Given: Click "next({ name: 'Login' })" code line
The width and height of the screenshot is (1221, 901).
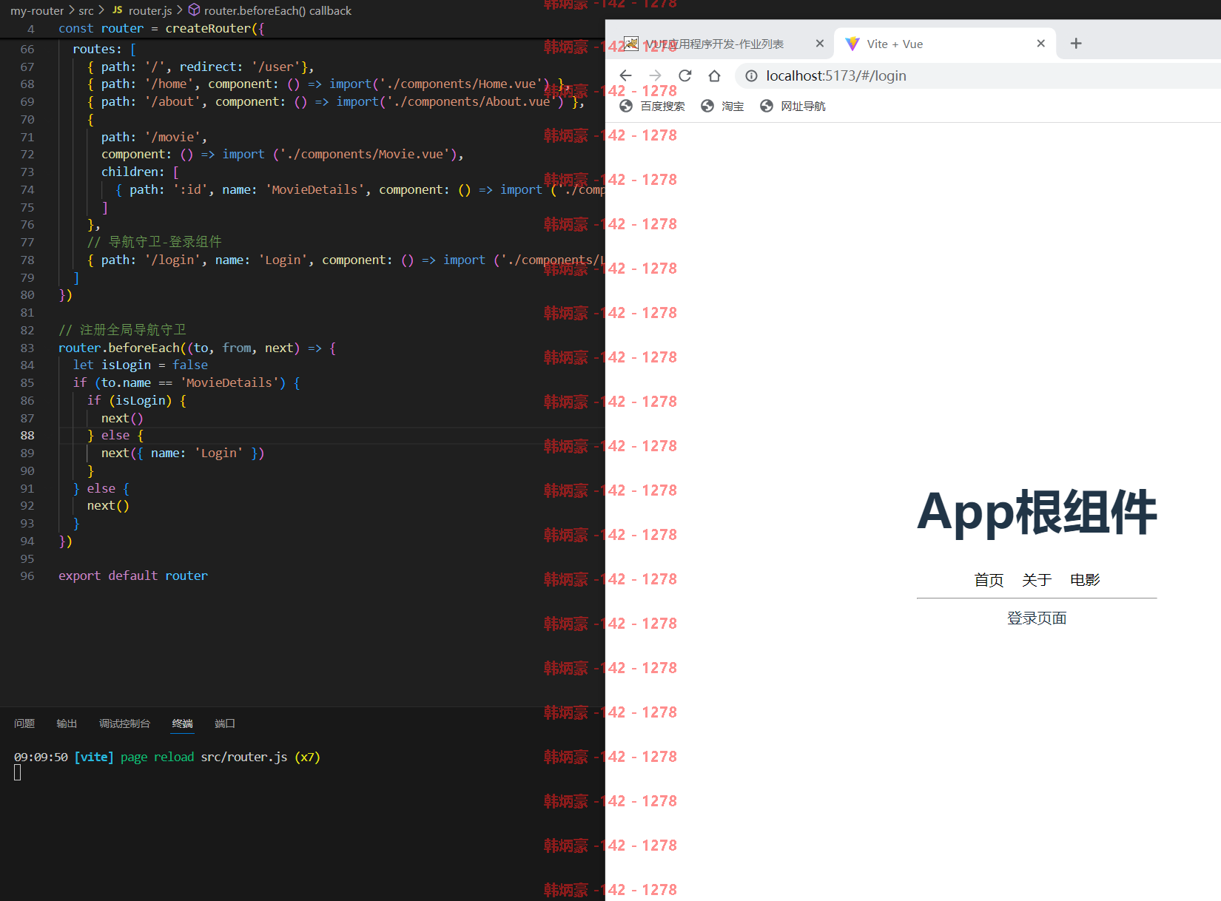Looking at the screenshot, I should (x=182, y=453).
